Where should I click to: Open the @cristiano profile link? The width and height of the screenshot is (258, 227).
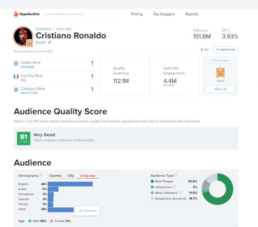(x=43, y=29)
